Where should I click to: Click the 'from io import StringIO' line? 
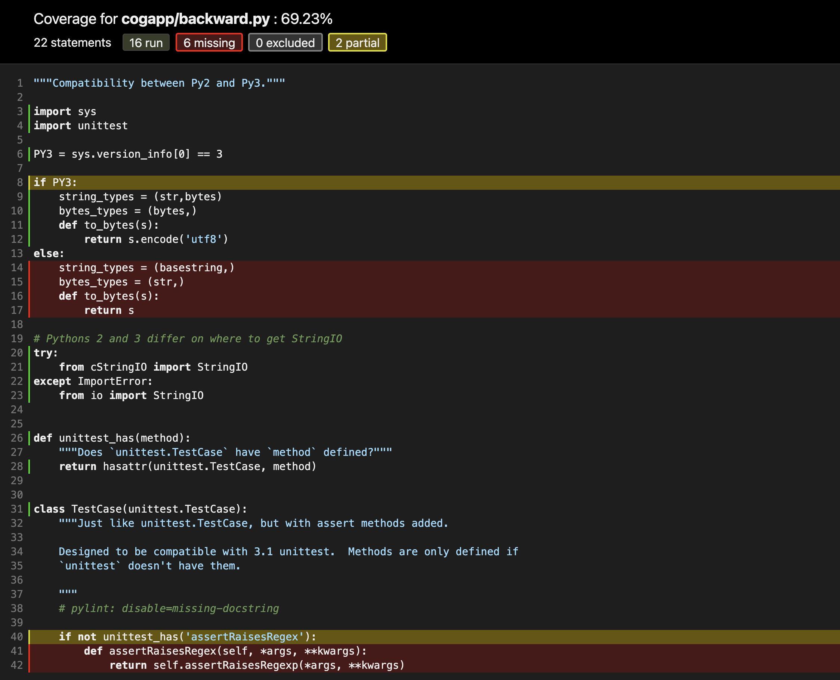coord(131,396)
